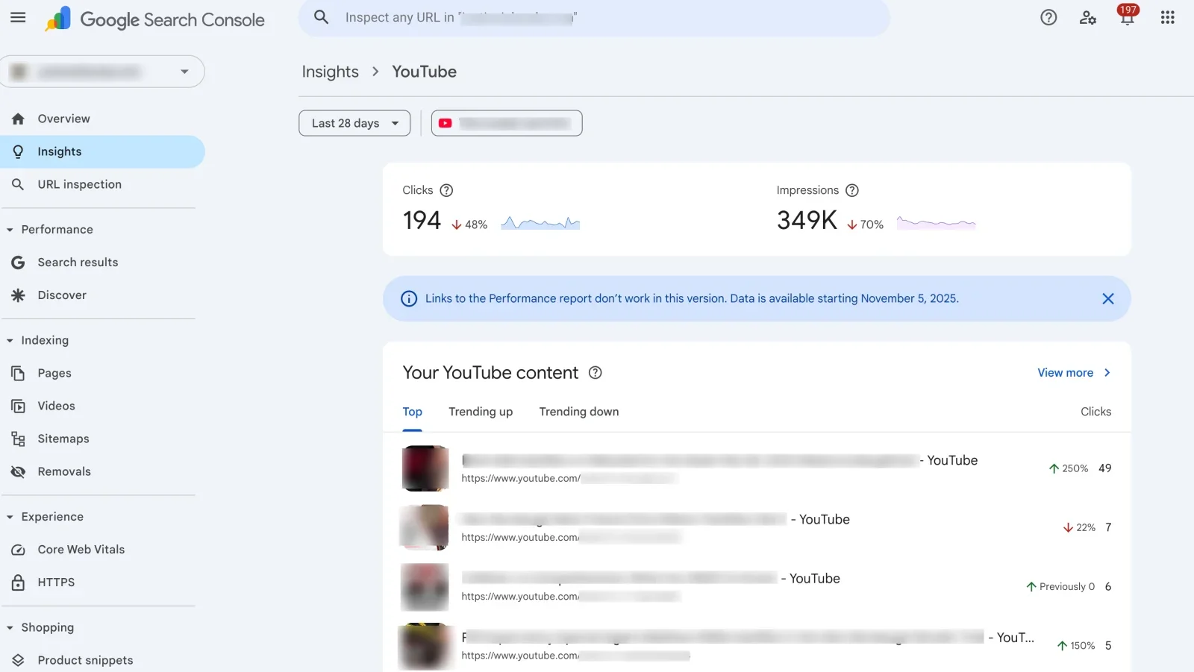Open the user settings icon

click(1087, 18)
